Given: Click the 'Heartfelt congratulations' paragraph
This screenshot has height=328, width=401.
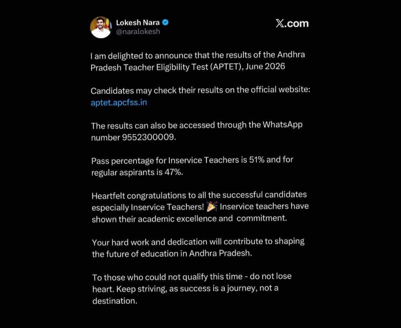Looking at the screenshot, I should point(200,207).
